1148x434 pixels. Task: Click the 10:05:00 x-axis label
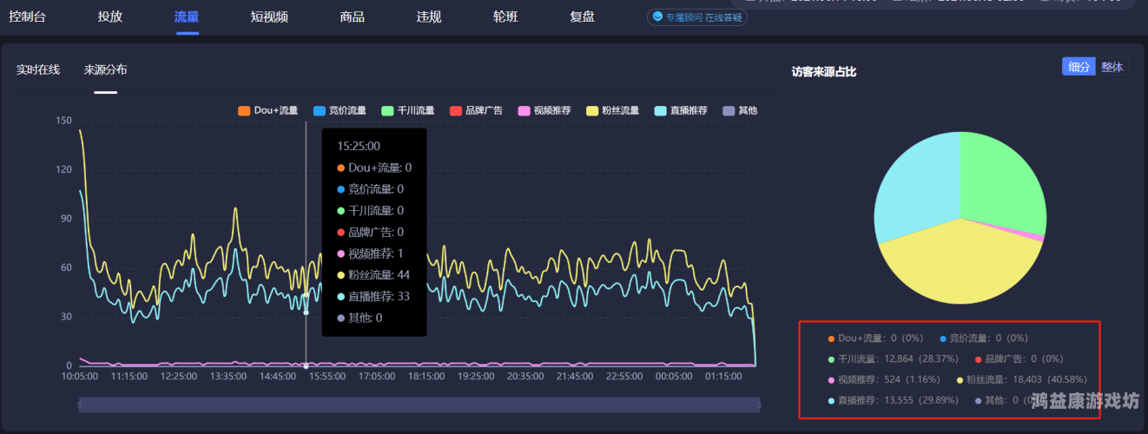coord(80,376)
